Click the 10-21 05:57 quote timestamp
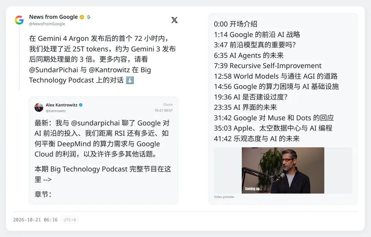This screenshot has height=237, width=371. click(164, 110)
